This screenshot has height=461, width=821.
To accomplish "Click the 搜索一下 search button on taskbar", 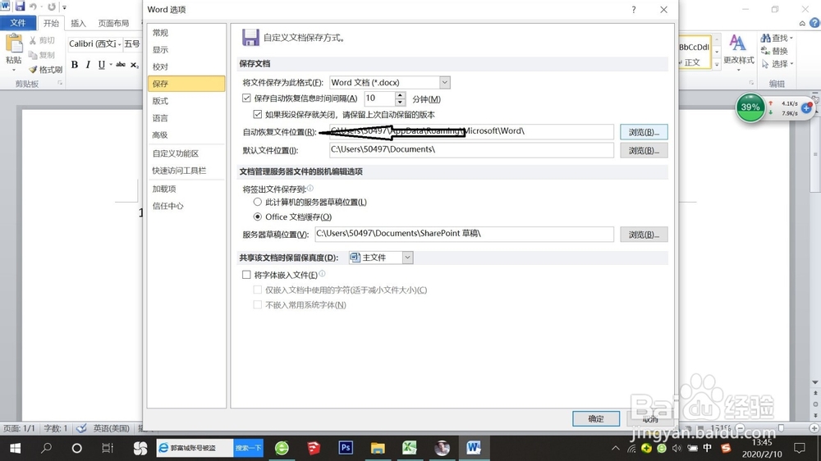I will [x=248, y=448].
